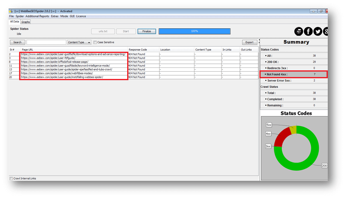Open the Spider menu

point(20,16)
